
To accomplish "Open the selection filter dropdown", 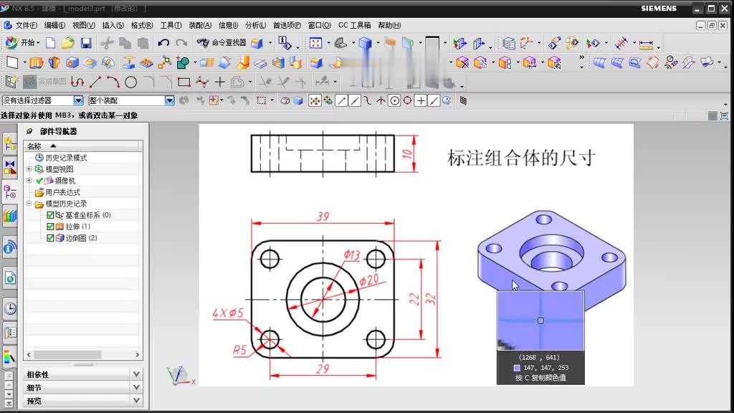I will [77, 100].
